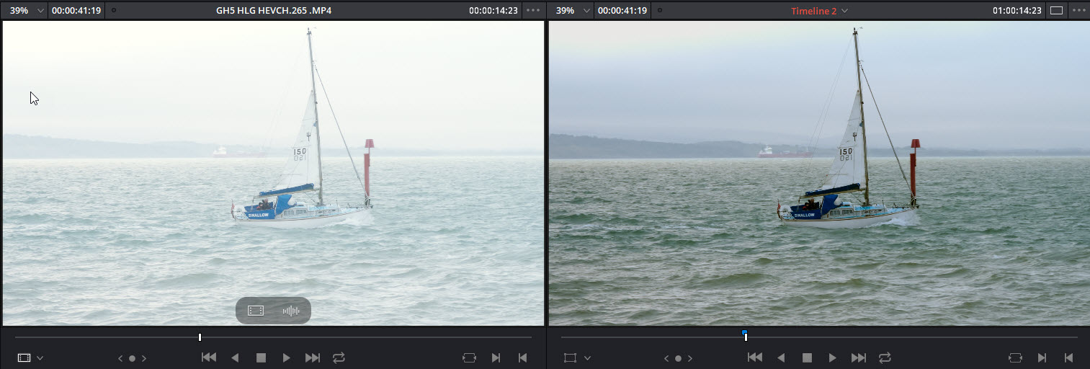
Task: Click small dot indicator beside source timecode
Action: coord(114,11)
